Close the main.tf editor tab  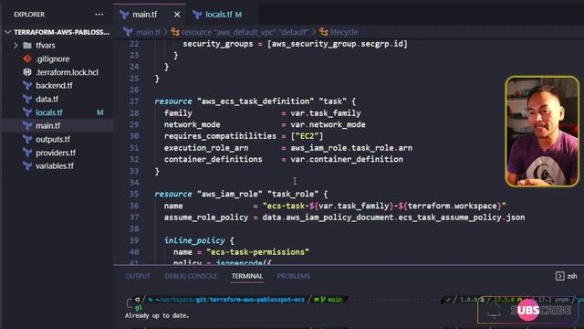[177, 15]
